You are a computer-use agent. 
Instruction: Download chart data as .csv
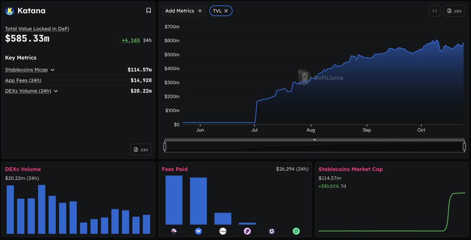(454, 11)
